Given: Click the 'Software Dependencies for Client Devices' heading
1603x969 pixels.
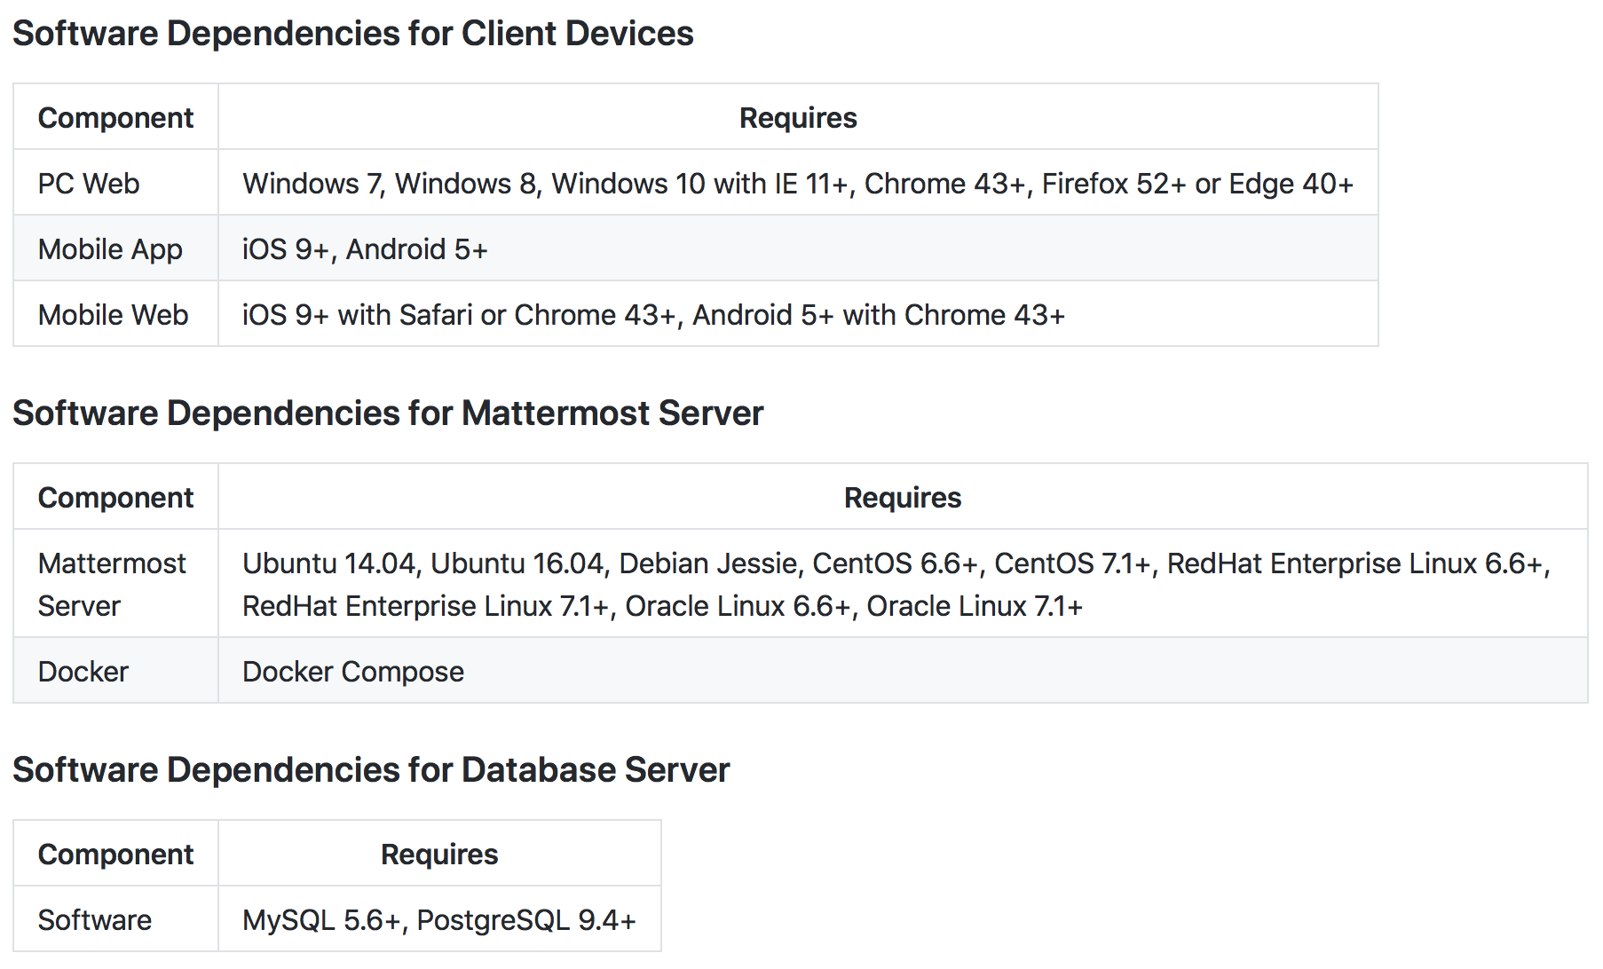Looking at the screenshot, I should pyautogui.click(x=352, y=34).
